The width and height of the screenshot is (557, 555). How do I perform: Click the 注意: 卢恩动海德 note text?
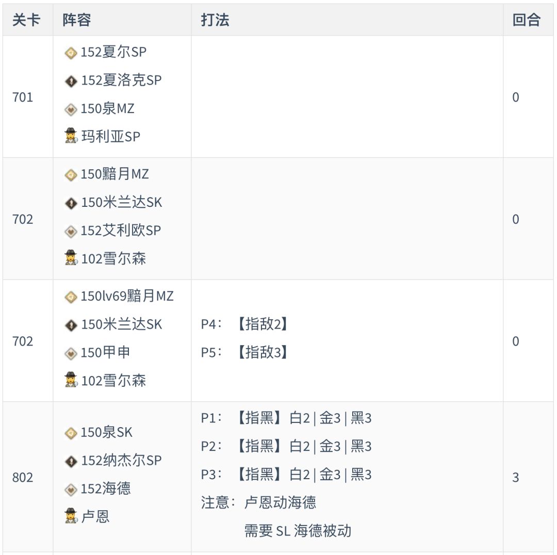(x=258, y=502)
